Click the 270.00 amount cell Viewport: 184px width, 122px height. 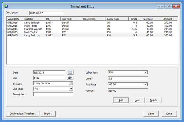(x=168, y=22)
